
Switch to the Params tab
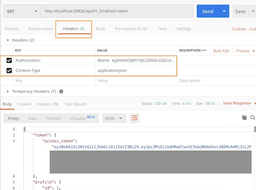click(x=12, y=29)
